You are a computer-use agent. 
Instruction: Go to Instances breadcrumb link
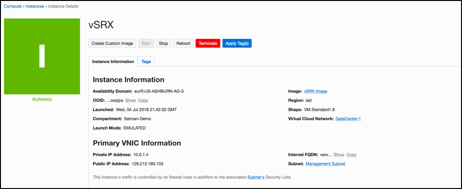[34, 6]
